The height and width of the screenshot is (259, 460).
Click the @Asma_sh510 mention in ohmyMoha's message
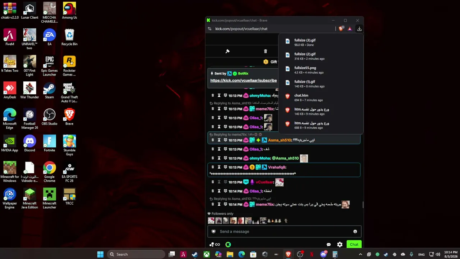pyautogui.click(x=285, y=158)
